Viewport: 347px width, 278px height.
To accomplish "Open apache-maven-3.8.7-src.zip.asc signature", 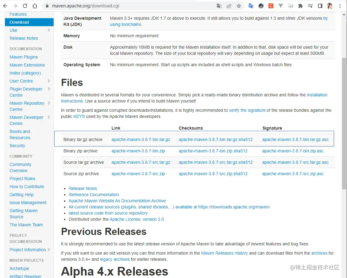I will pyautogui.click(x=293, y=174).
